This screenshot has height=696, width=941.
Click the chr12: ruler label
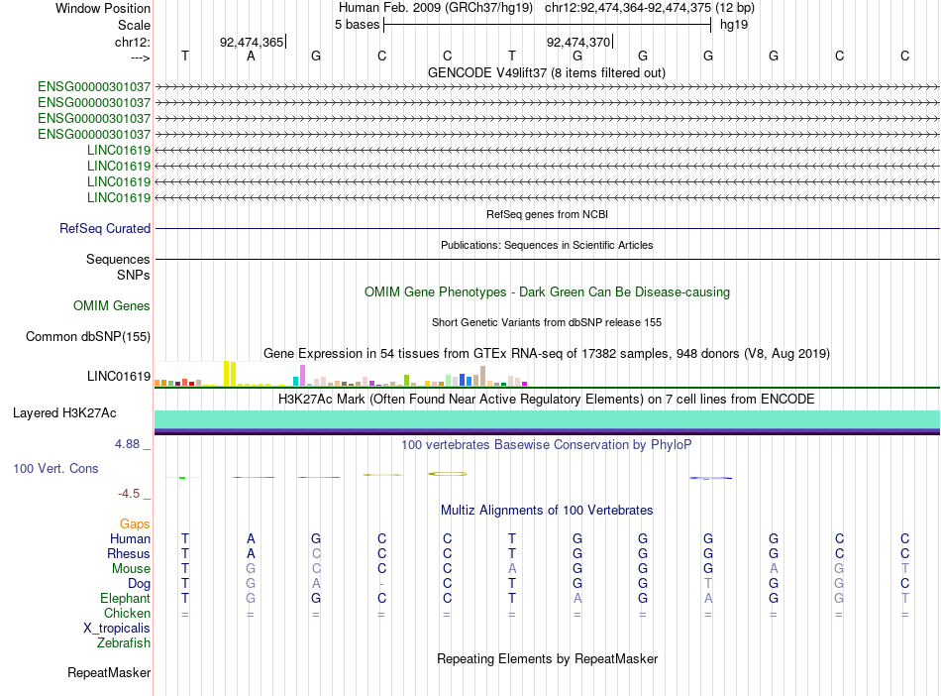click(x=132, y=42)
